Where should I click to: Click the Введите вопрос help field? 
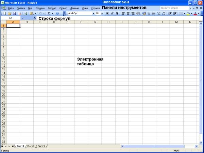(174, 8)
